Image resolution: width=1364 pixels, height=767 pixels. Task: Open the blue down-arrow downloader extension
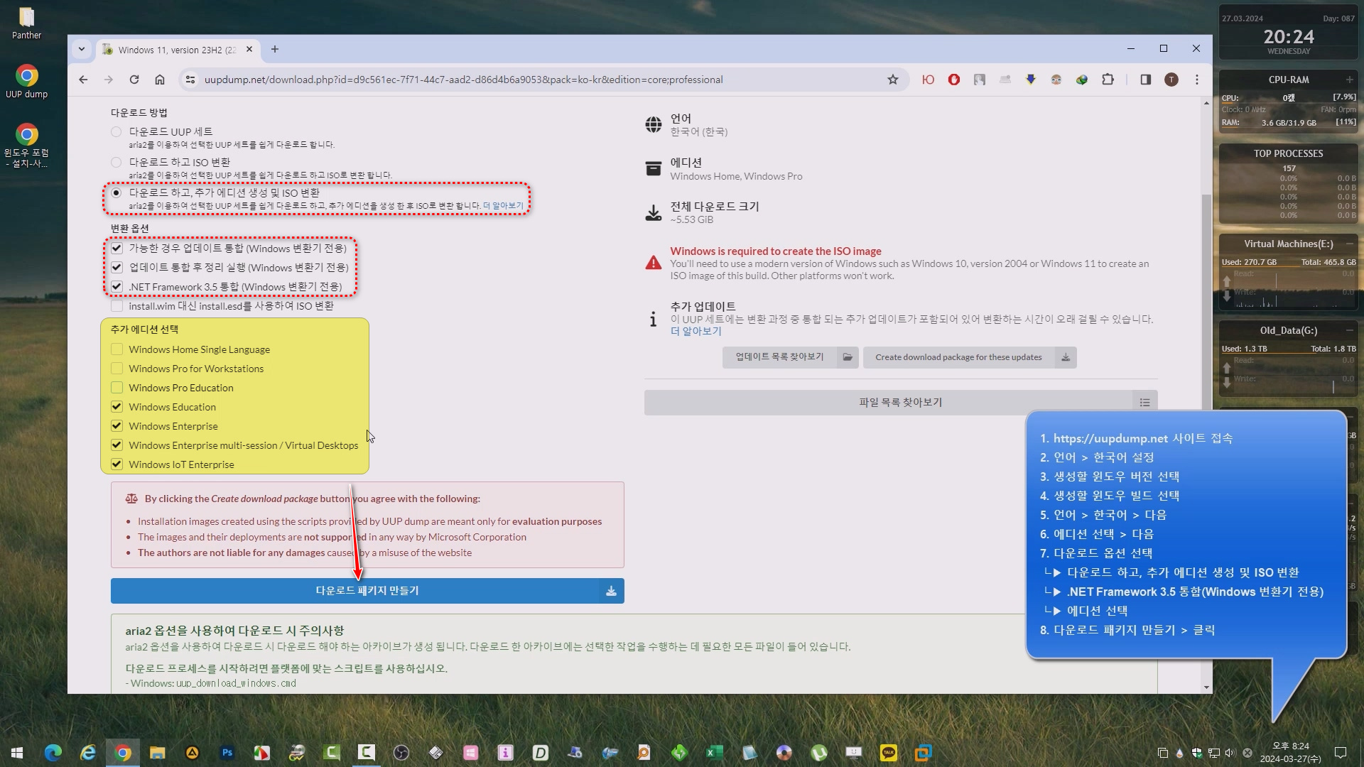[x=1031, y=80]
